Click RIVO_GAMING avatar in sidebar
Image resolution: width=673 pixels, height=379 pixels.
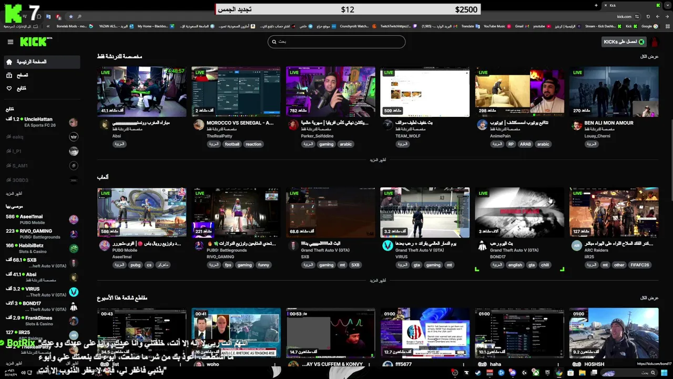[x=74, y=234]
